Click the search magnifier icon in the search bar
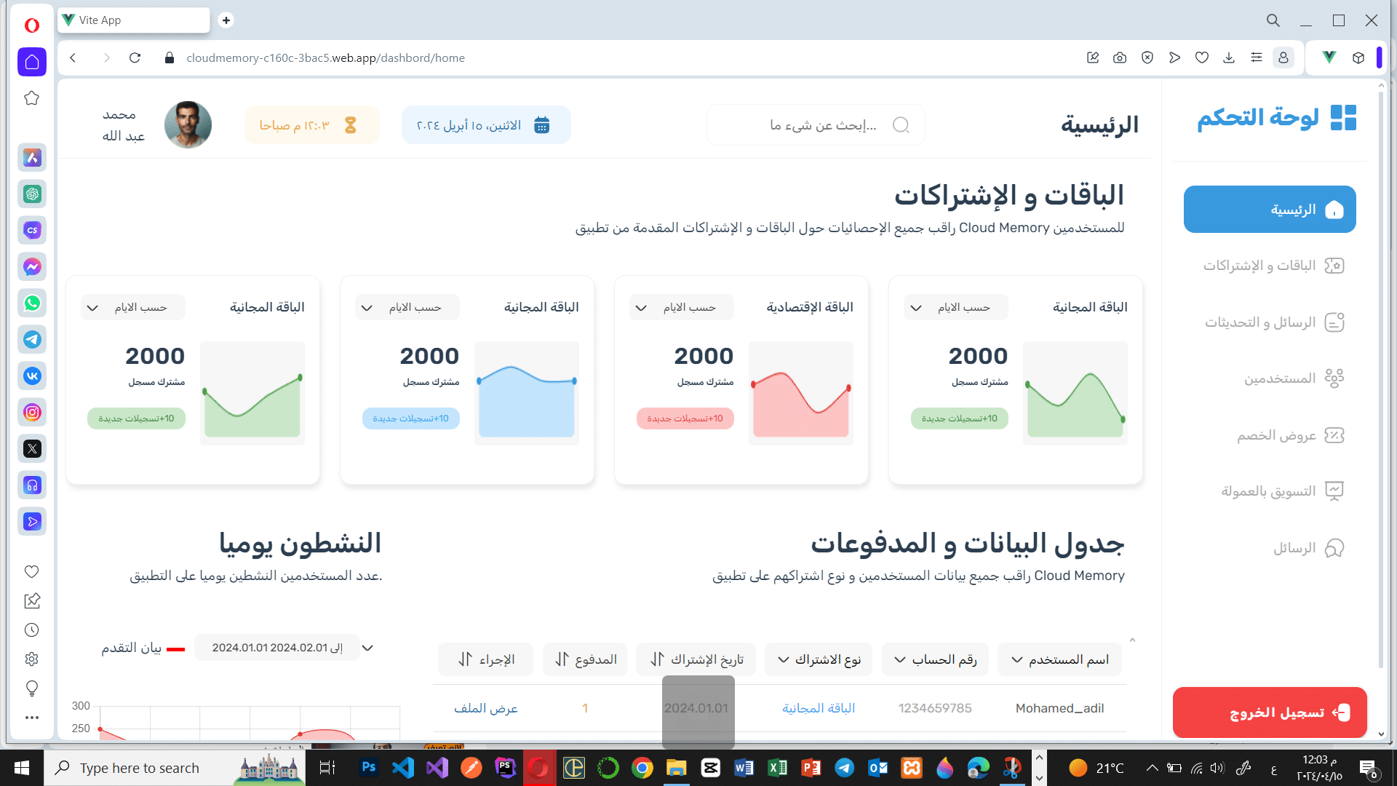 tap(901, 124)
